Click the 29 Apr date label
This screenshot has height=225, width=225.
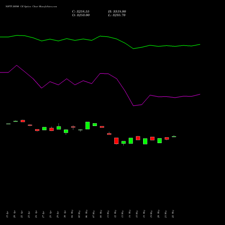pyautogui.click(x=58, y=214)
